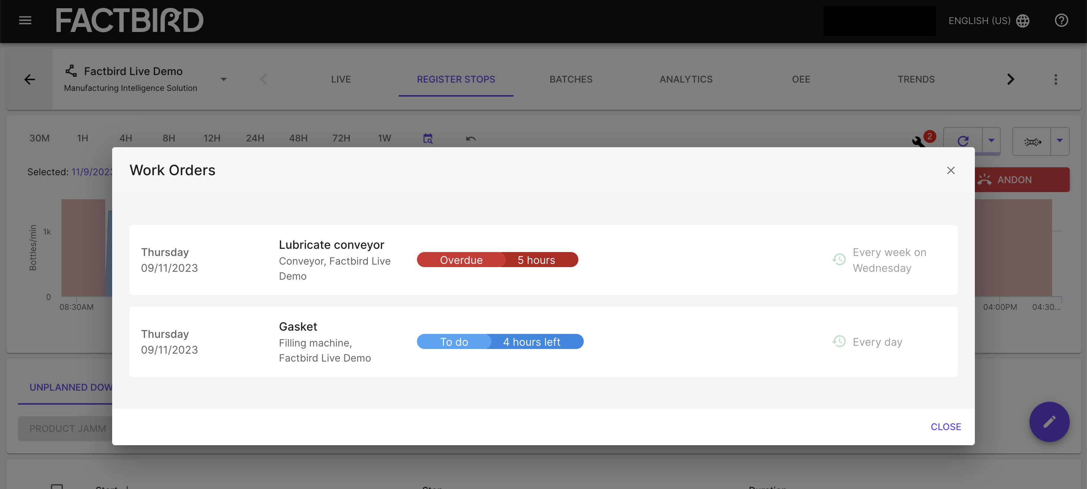1087x489 pixels.
Task: Set time range to 4H
Action: 126,138
